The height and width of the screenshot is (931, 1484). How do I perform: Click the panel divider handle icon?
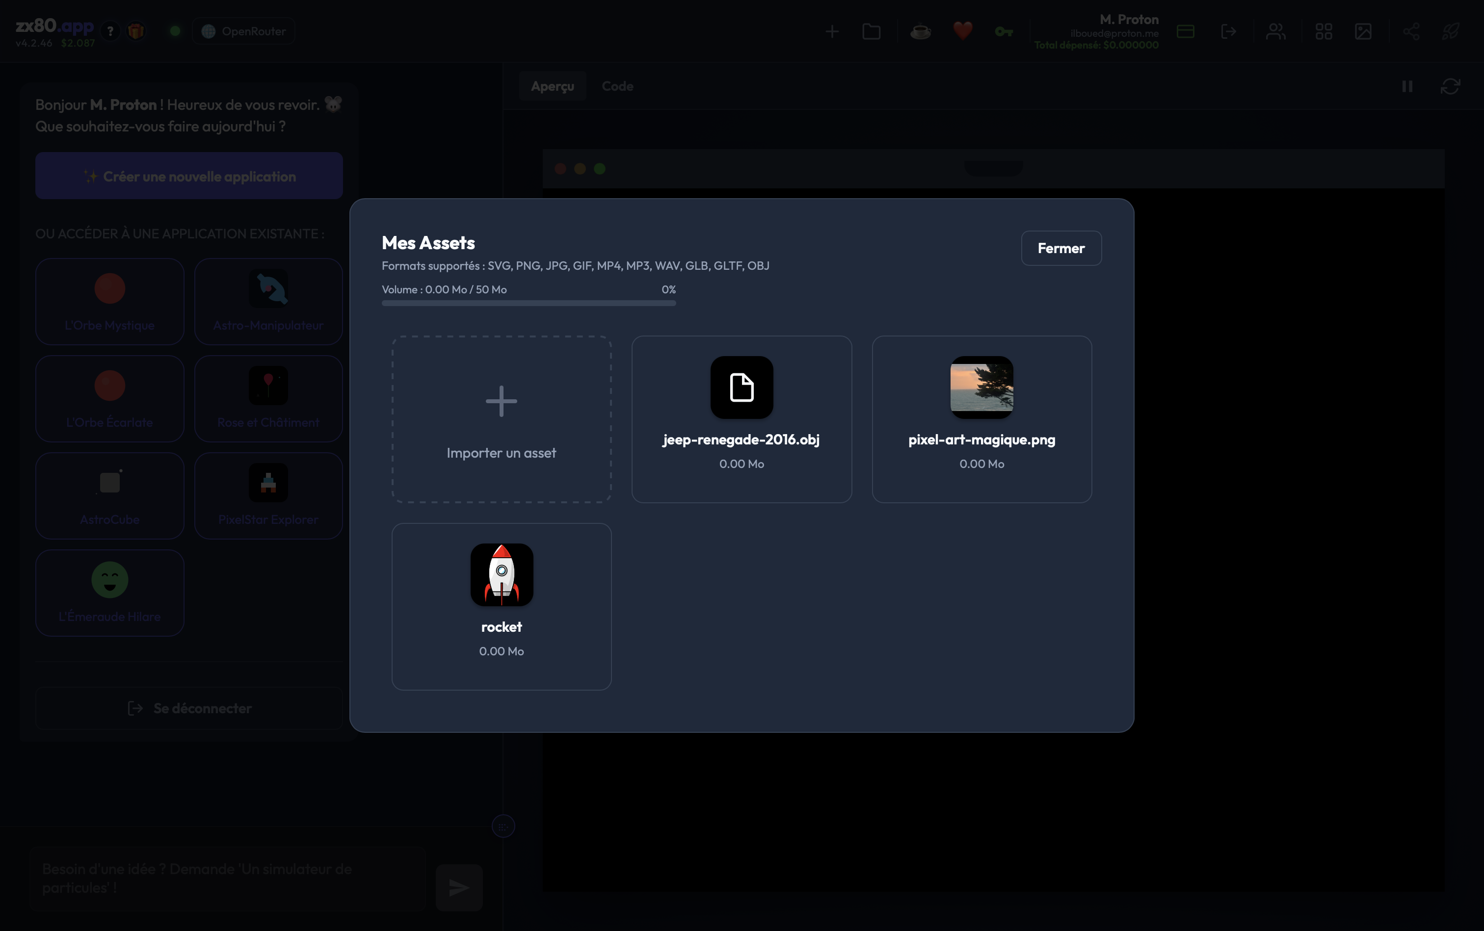click(x=503, y=827)
